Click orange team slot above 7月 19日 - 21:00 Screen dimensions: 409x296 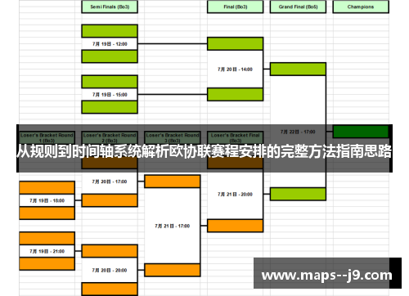(47, 239)
